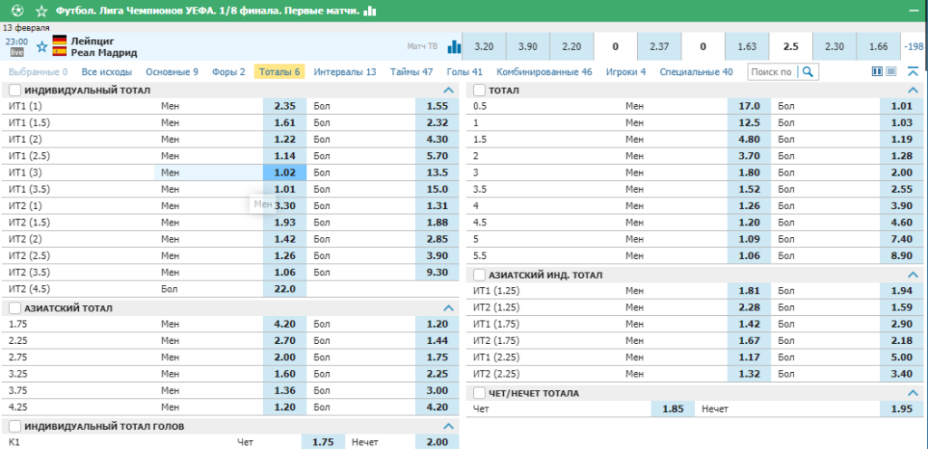Open match statistics bar chart next to Матч ТВ
The height and width of the screenshot is (449, 928).
[x=454, y=47]
